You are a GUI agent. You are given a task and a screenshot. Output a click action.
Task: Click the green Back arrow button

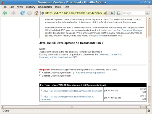[5, 13]
